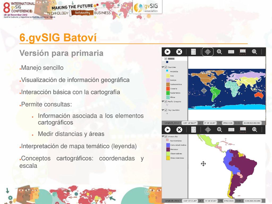Select the info query tool in the Unasur map toolbar
Viewport: 272px width, 204px height.
point(254,130)
